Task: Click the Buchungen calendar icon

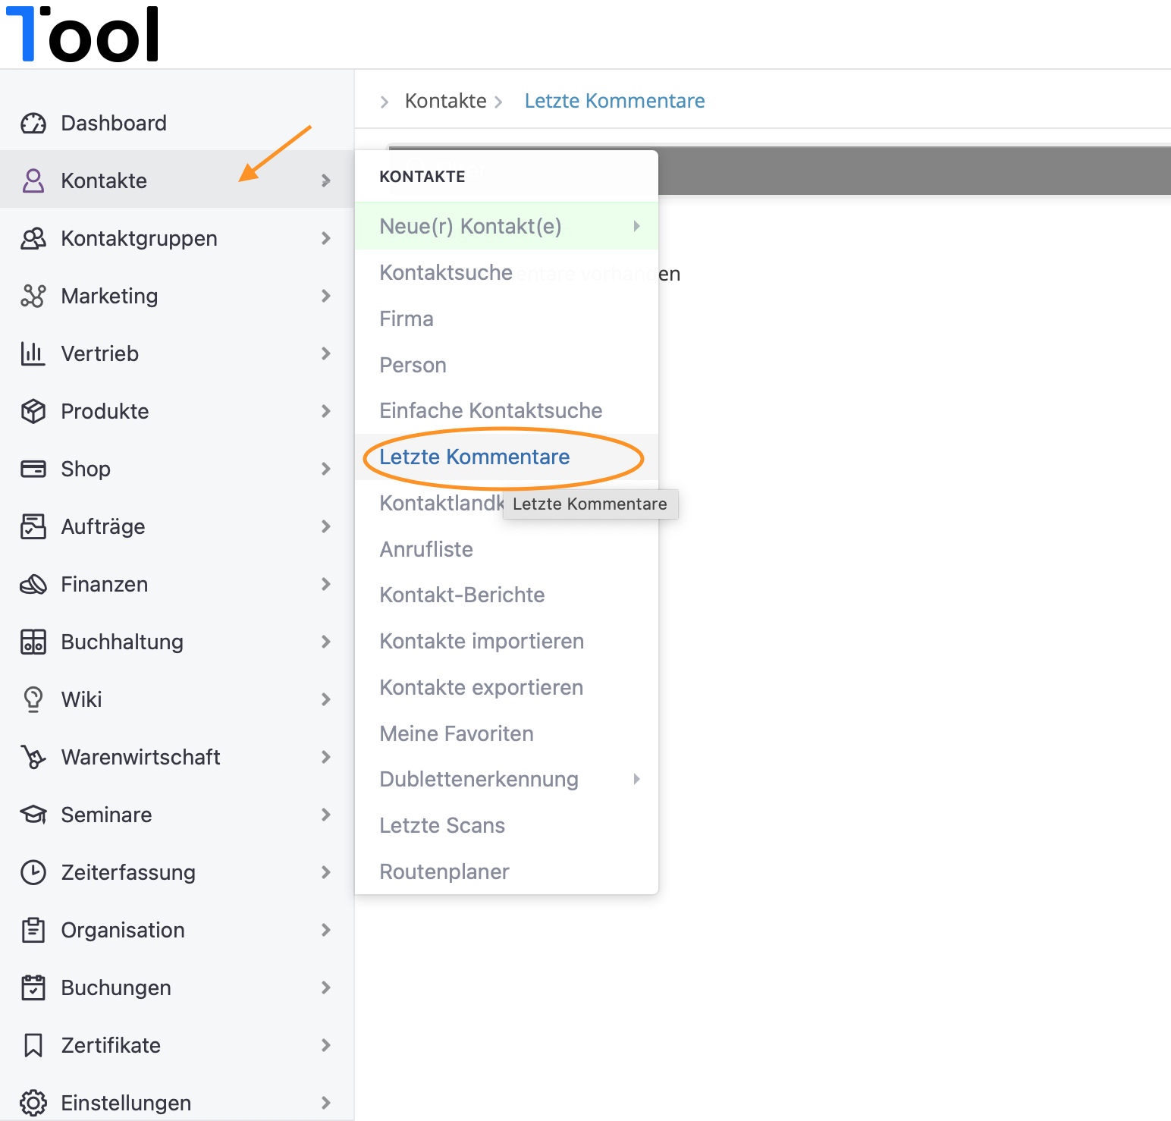Action: [x=33, y=988]
